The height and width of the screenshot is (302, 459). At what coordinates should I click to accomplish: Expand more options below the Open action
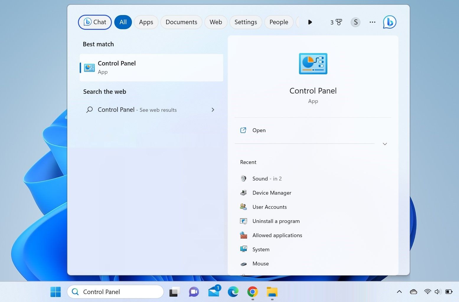[x=385, y=144]
